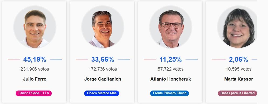Select the Bases para la Libertad badge
Screen dimensions: 268x104
(x=238, y=93)
